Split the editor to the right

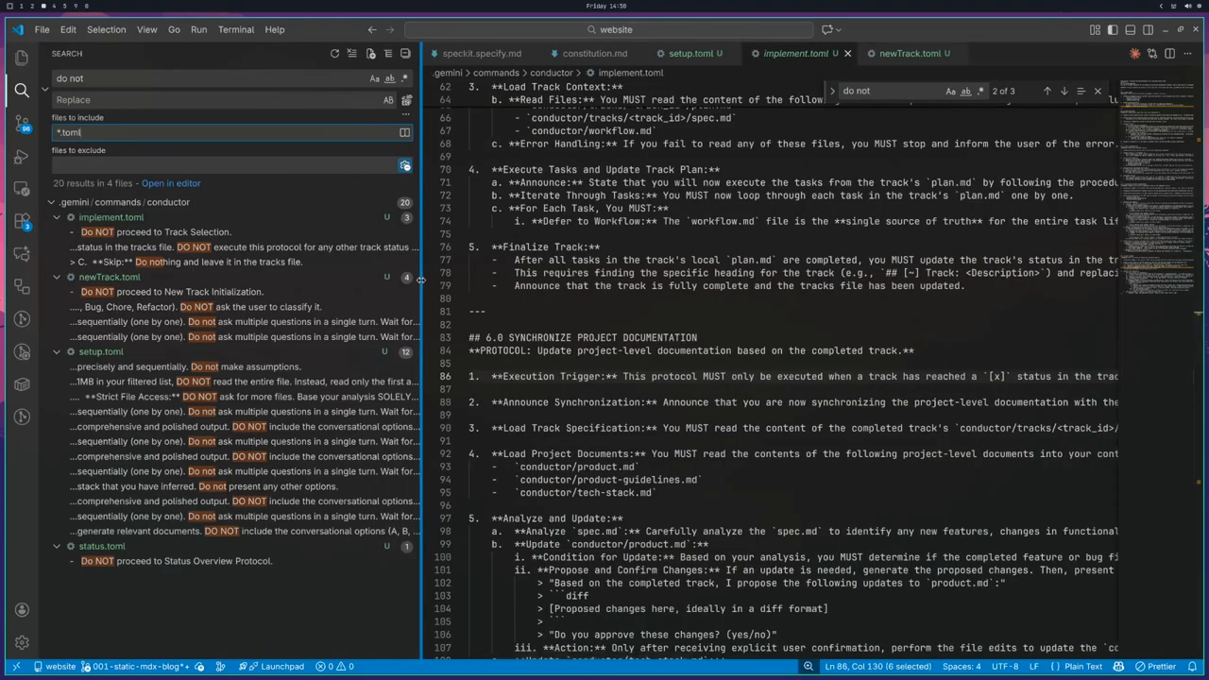pos(1169,54)
